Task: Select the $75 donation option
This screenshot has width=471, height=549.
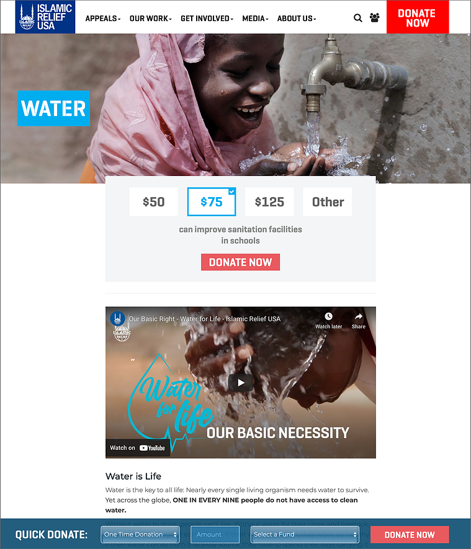Action: click(x=212, y=201)
